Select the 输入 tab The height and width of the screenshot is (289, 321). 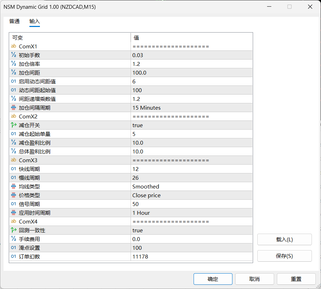click(x=35, y=21)
